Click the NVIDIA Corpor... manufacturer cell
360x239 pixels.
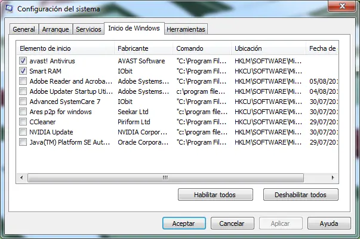[x=142, y=132]
